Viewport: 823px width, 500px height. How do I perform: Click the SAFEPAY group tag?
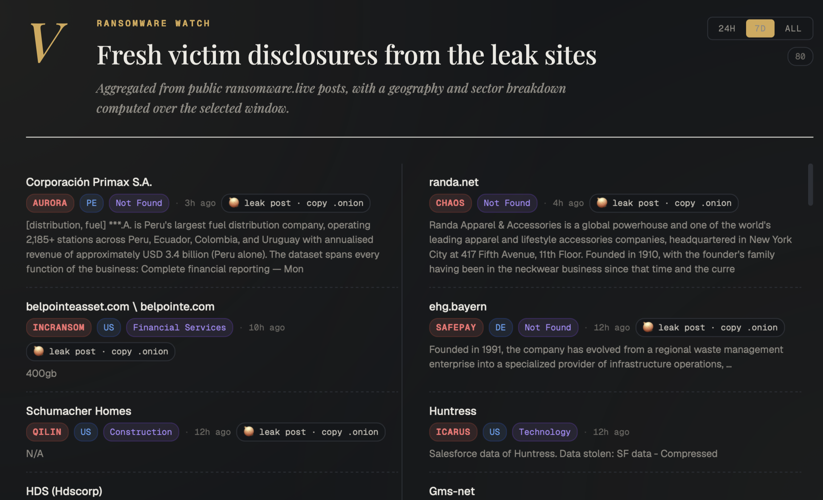pyautogui.click(x=456, y=327)
